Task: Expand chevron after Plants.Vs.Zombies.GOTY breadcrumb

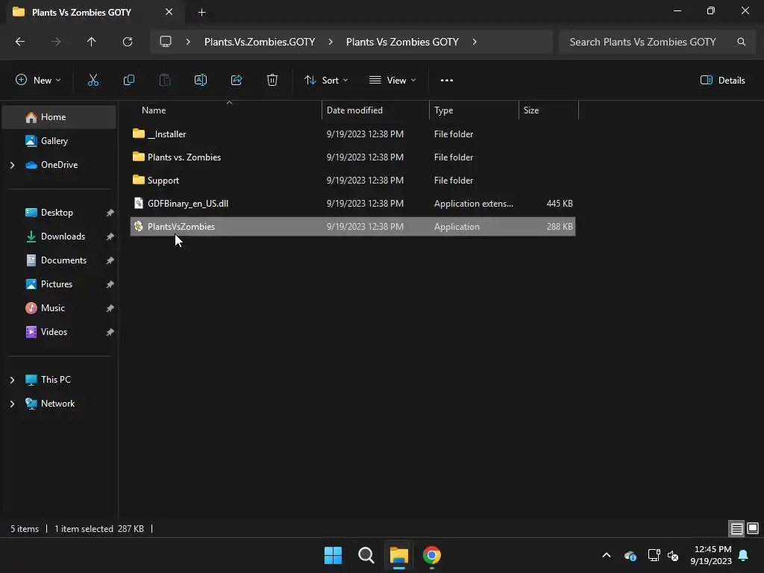Action: click(x=331, y=42)
